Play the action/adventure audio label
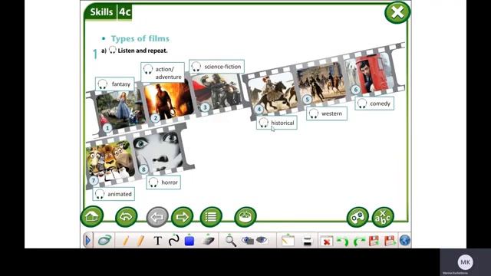491x276 pixels. click(x=163, y=73)
